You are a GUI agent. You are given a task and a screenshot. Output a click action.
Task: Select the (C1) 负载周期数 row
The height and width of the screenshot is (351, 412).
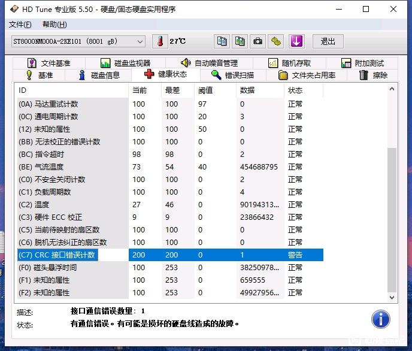click(x=170, y=192)
